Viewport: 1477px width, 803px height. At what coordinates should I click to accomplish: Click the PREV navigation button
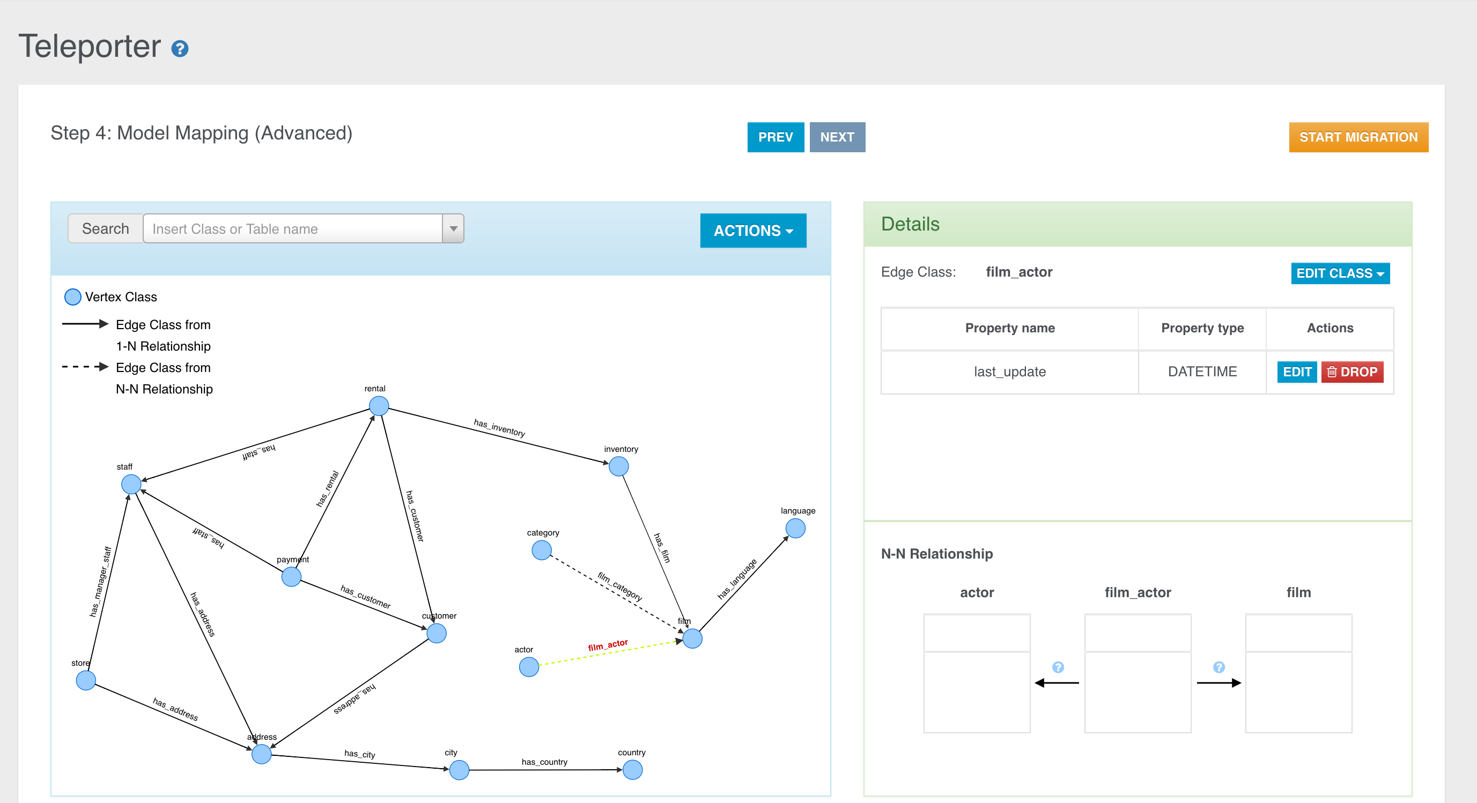776,137
